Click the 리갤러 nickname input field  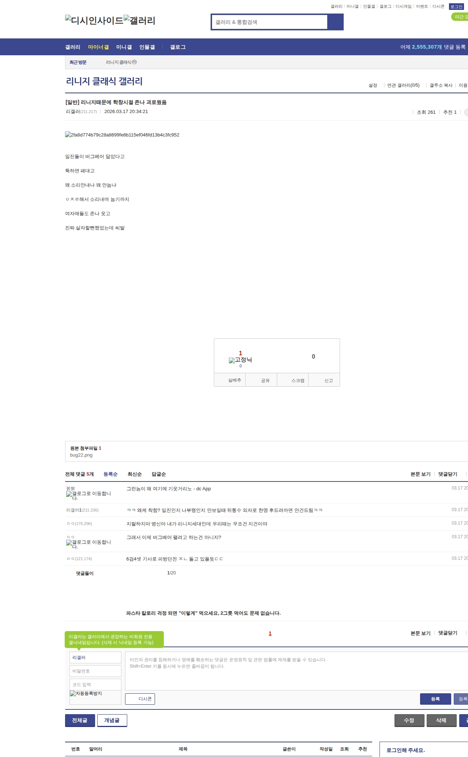click(95, 657)
